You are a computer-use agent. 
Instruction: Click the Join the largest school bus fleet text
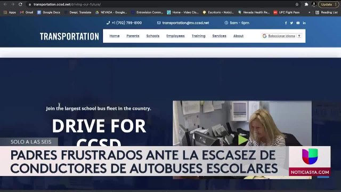point(98,108)
